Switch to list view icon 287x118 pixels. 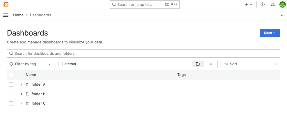(x=211, y=64)
